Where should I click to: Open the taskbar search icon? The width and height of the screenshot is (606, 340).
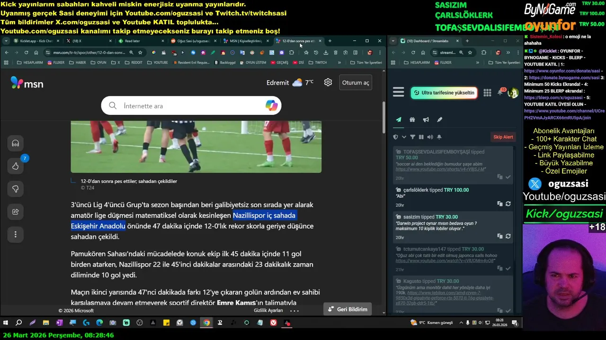[19, 323]
